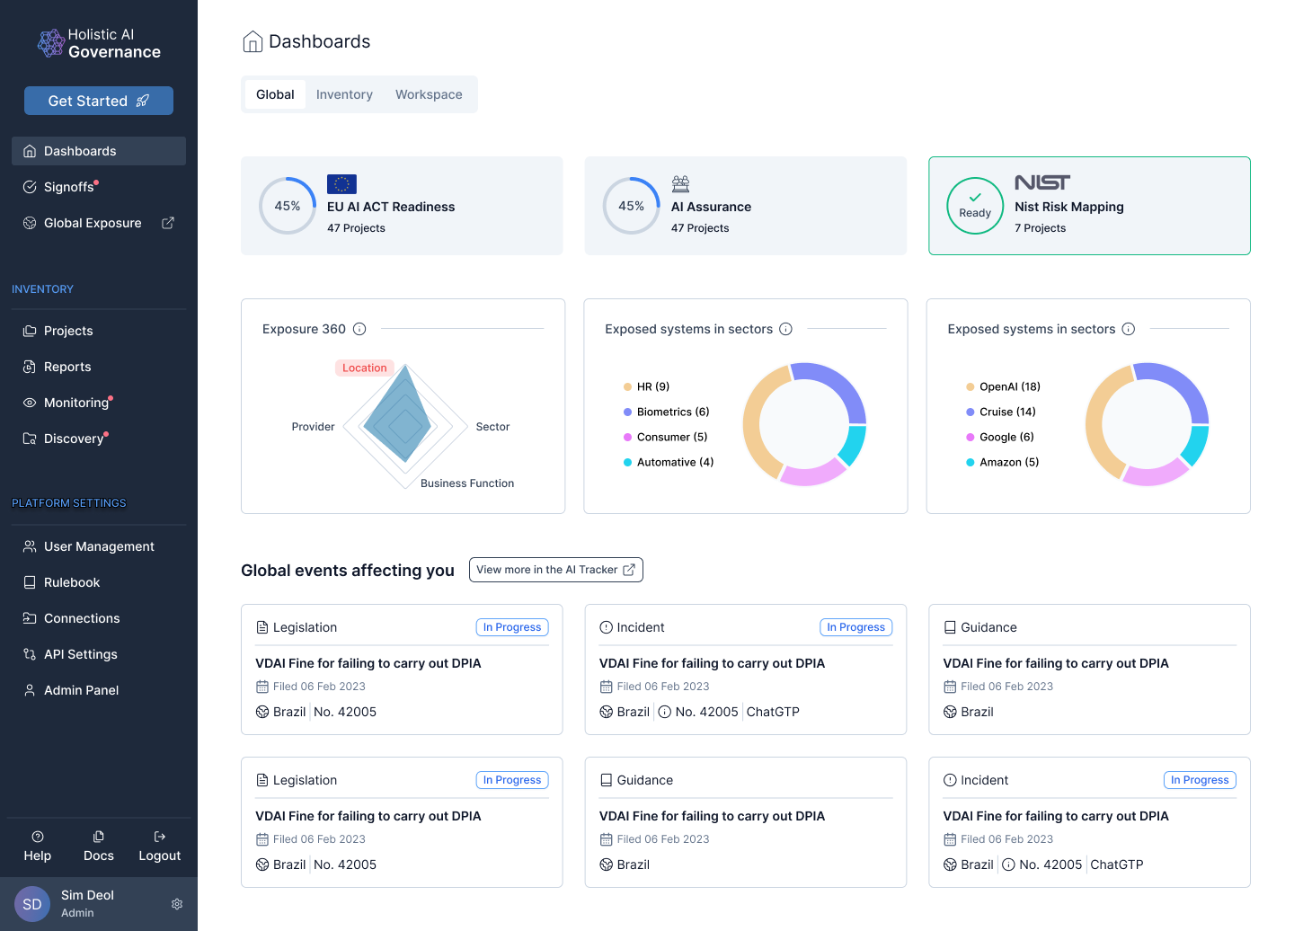Switch to the Inventory tab
Image resolution: width=1294 pixels, height=931 pixels.
344,94
